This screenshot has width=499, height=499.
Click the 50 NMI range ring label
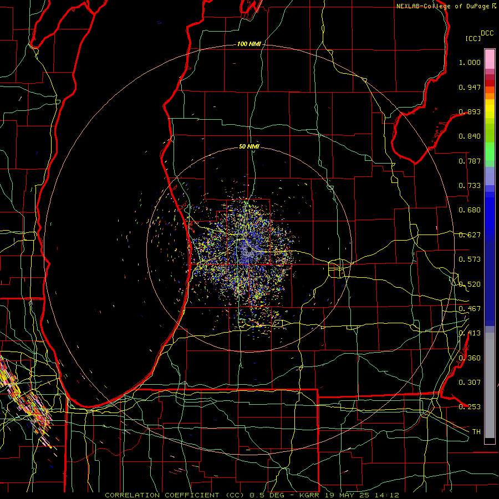tap(249, 146)
